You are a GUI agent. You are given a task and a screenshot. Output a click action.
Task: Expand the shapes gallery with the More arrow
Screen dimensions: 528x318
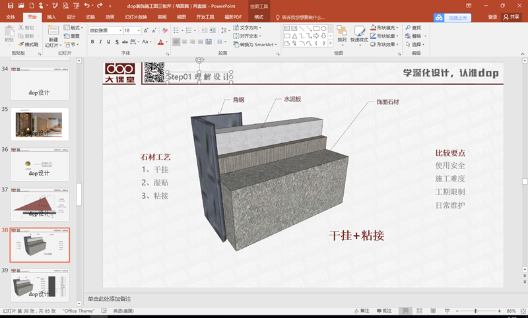point(331,43)
